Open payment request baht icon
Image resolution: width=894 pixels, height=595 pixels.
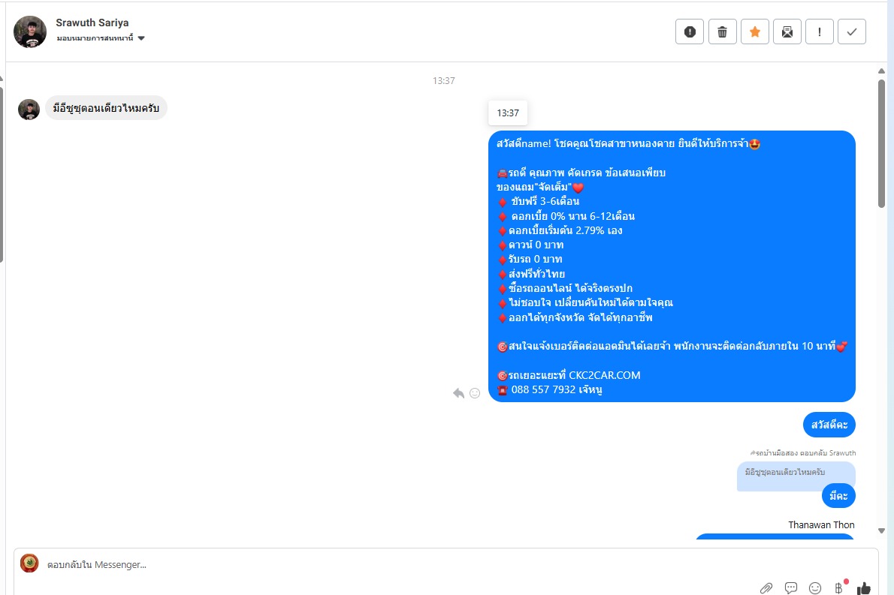coord(839,587)
